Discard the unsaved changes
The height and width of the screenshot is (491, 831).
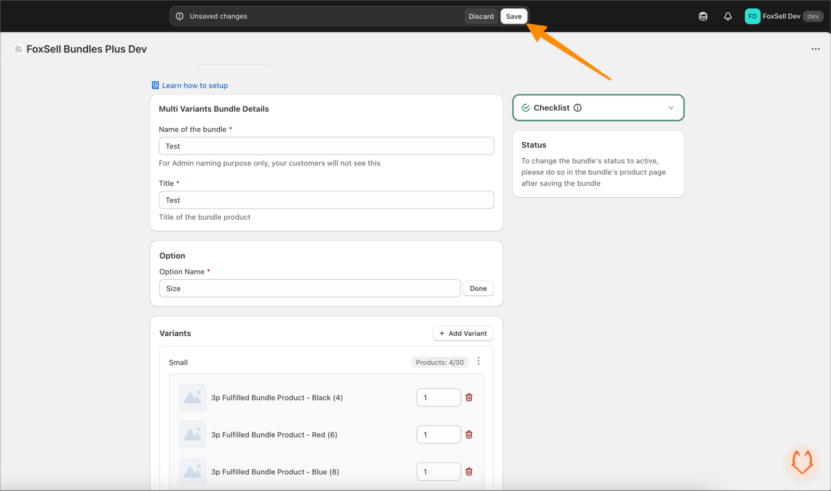[x=481, y=17]
